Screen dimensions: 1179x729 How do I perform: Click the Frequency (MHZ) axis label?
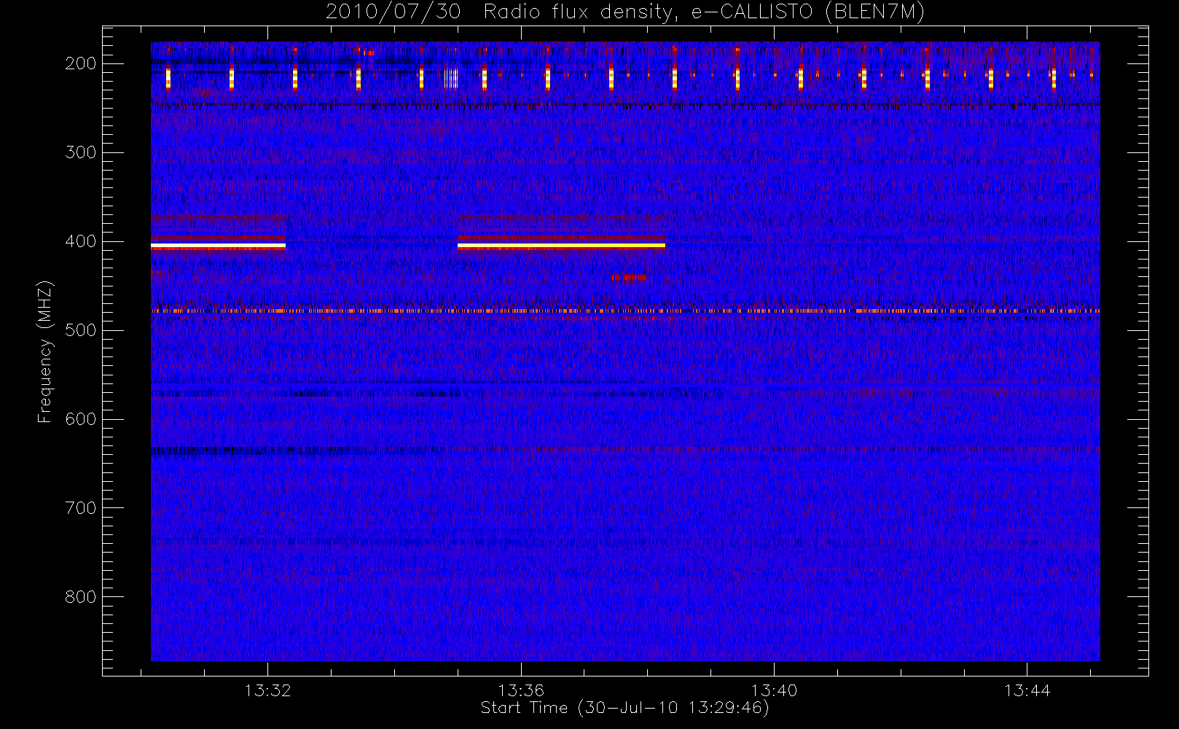click(45, 351)
